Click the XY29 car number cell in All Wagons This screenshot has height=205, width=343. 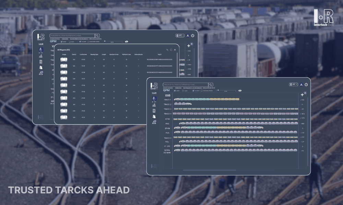click(x=83, y=66)
